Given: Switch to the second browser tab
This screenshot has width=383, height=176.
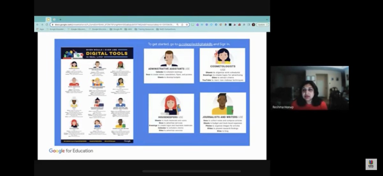Looking at the screenshot, I should 54,19.
